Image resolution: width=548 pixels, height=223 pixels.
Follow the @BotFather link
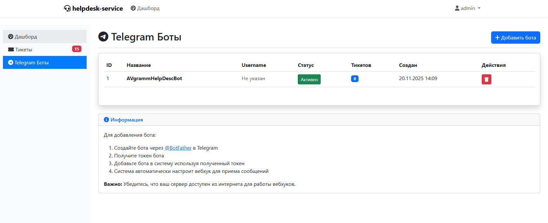(178, 148)
